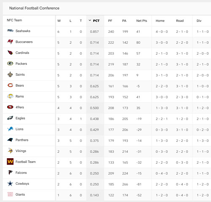Select the Cardinals bird logo
The height and width of the screenshot is (202, 211).
(x=10, y=53)
